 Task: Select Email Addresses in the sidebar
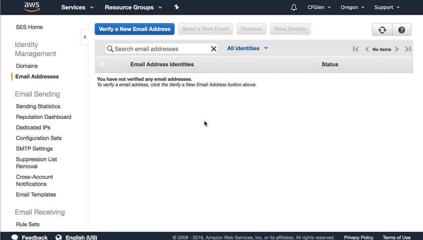pos(37,77)
